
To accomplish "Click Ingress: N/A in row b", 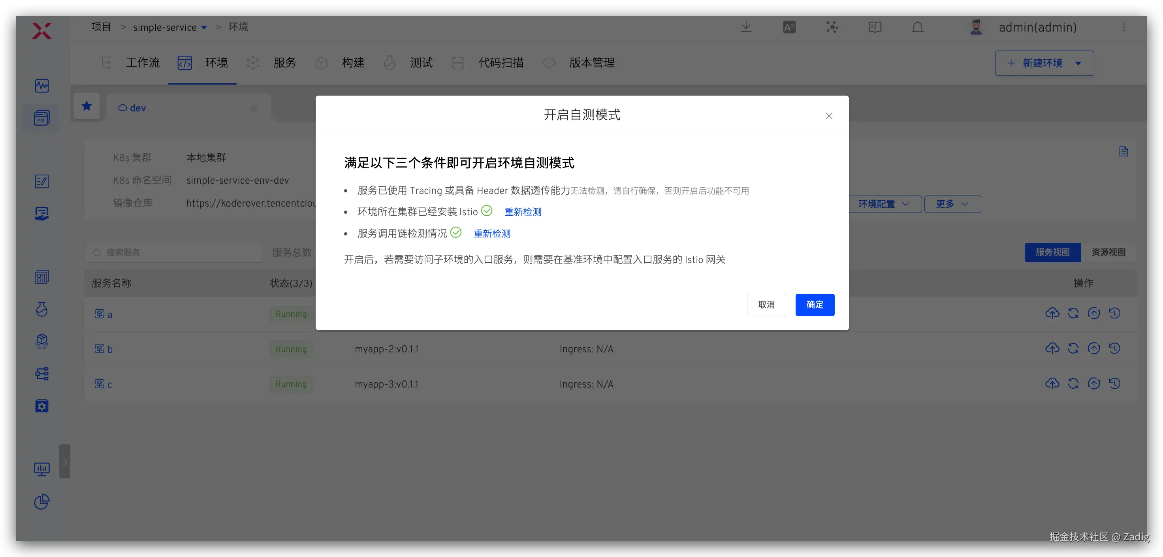I will [587, 349].
